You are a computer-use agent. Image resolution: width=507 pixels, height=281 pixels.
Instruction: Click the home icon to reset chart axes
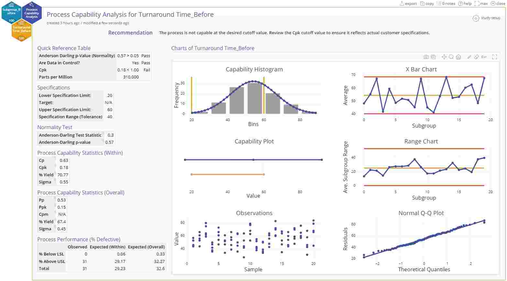458,57
